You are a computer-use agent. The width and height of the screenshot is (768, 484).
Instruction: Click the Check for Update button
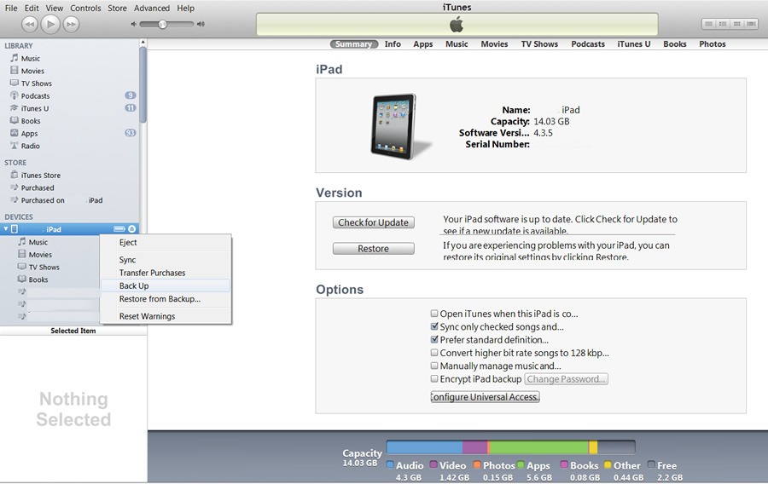[x=373, y=222]
